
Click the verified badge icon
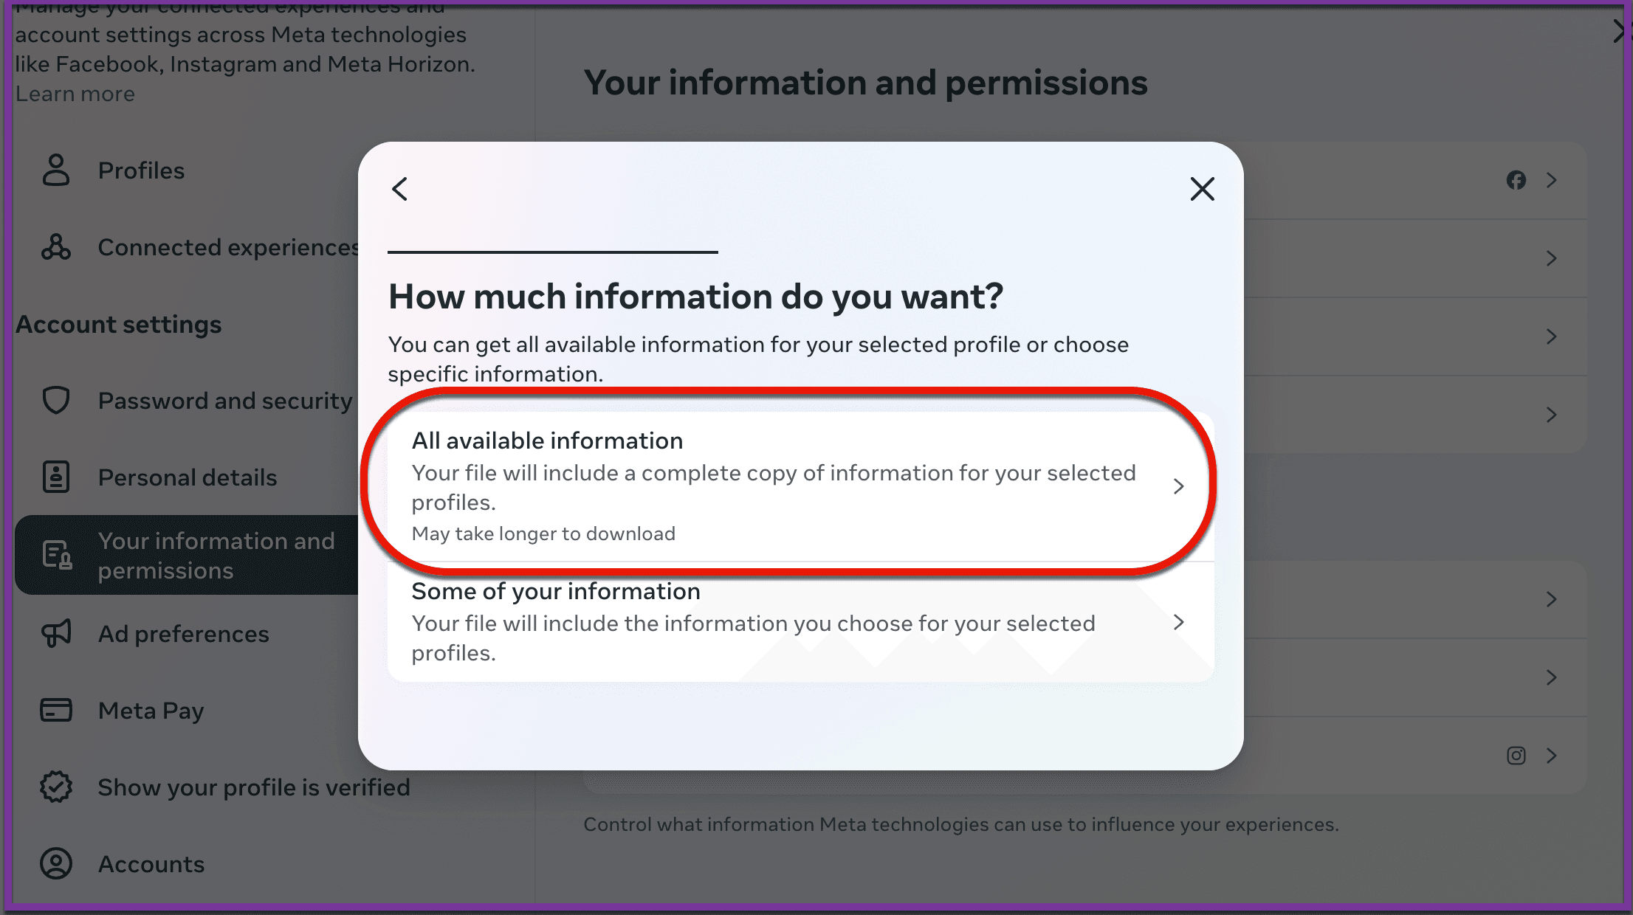(56, 787)
